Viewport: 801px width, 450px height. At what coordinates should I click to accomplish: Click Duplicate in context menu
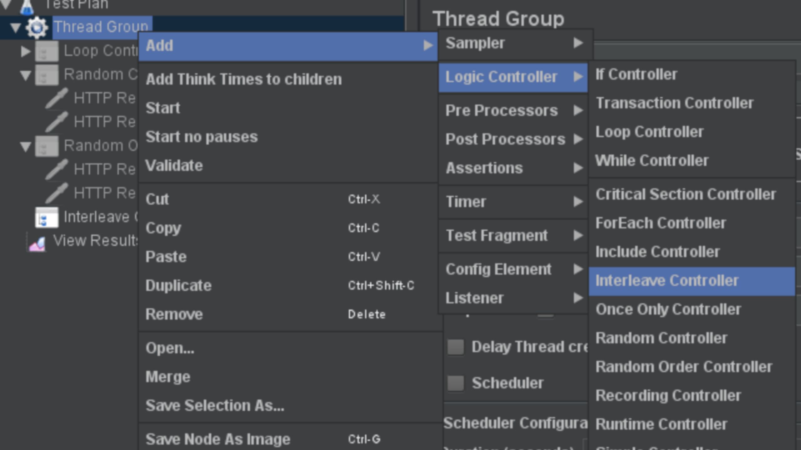179,286
